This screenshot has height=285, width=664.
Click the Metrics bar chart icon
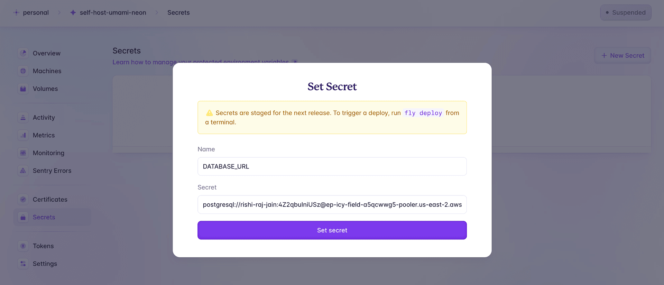click(x=23, y=135)
